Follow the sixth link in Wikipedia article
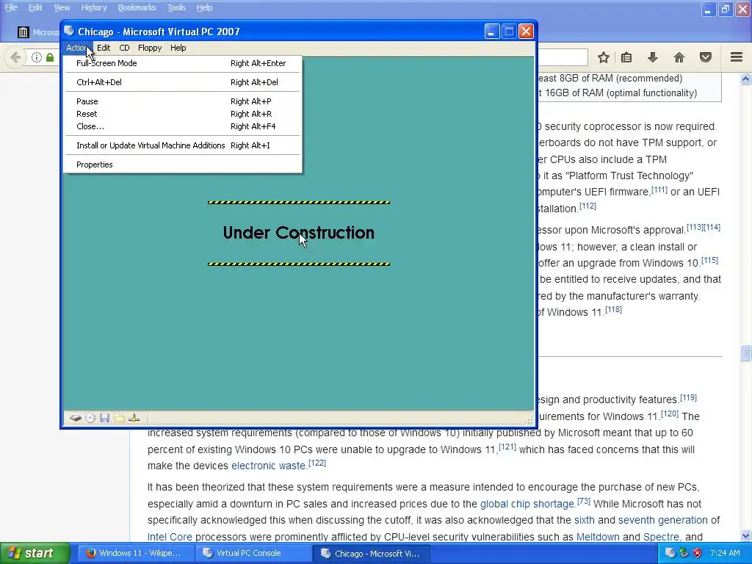752x564 pixels. (x=584, y=521)
